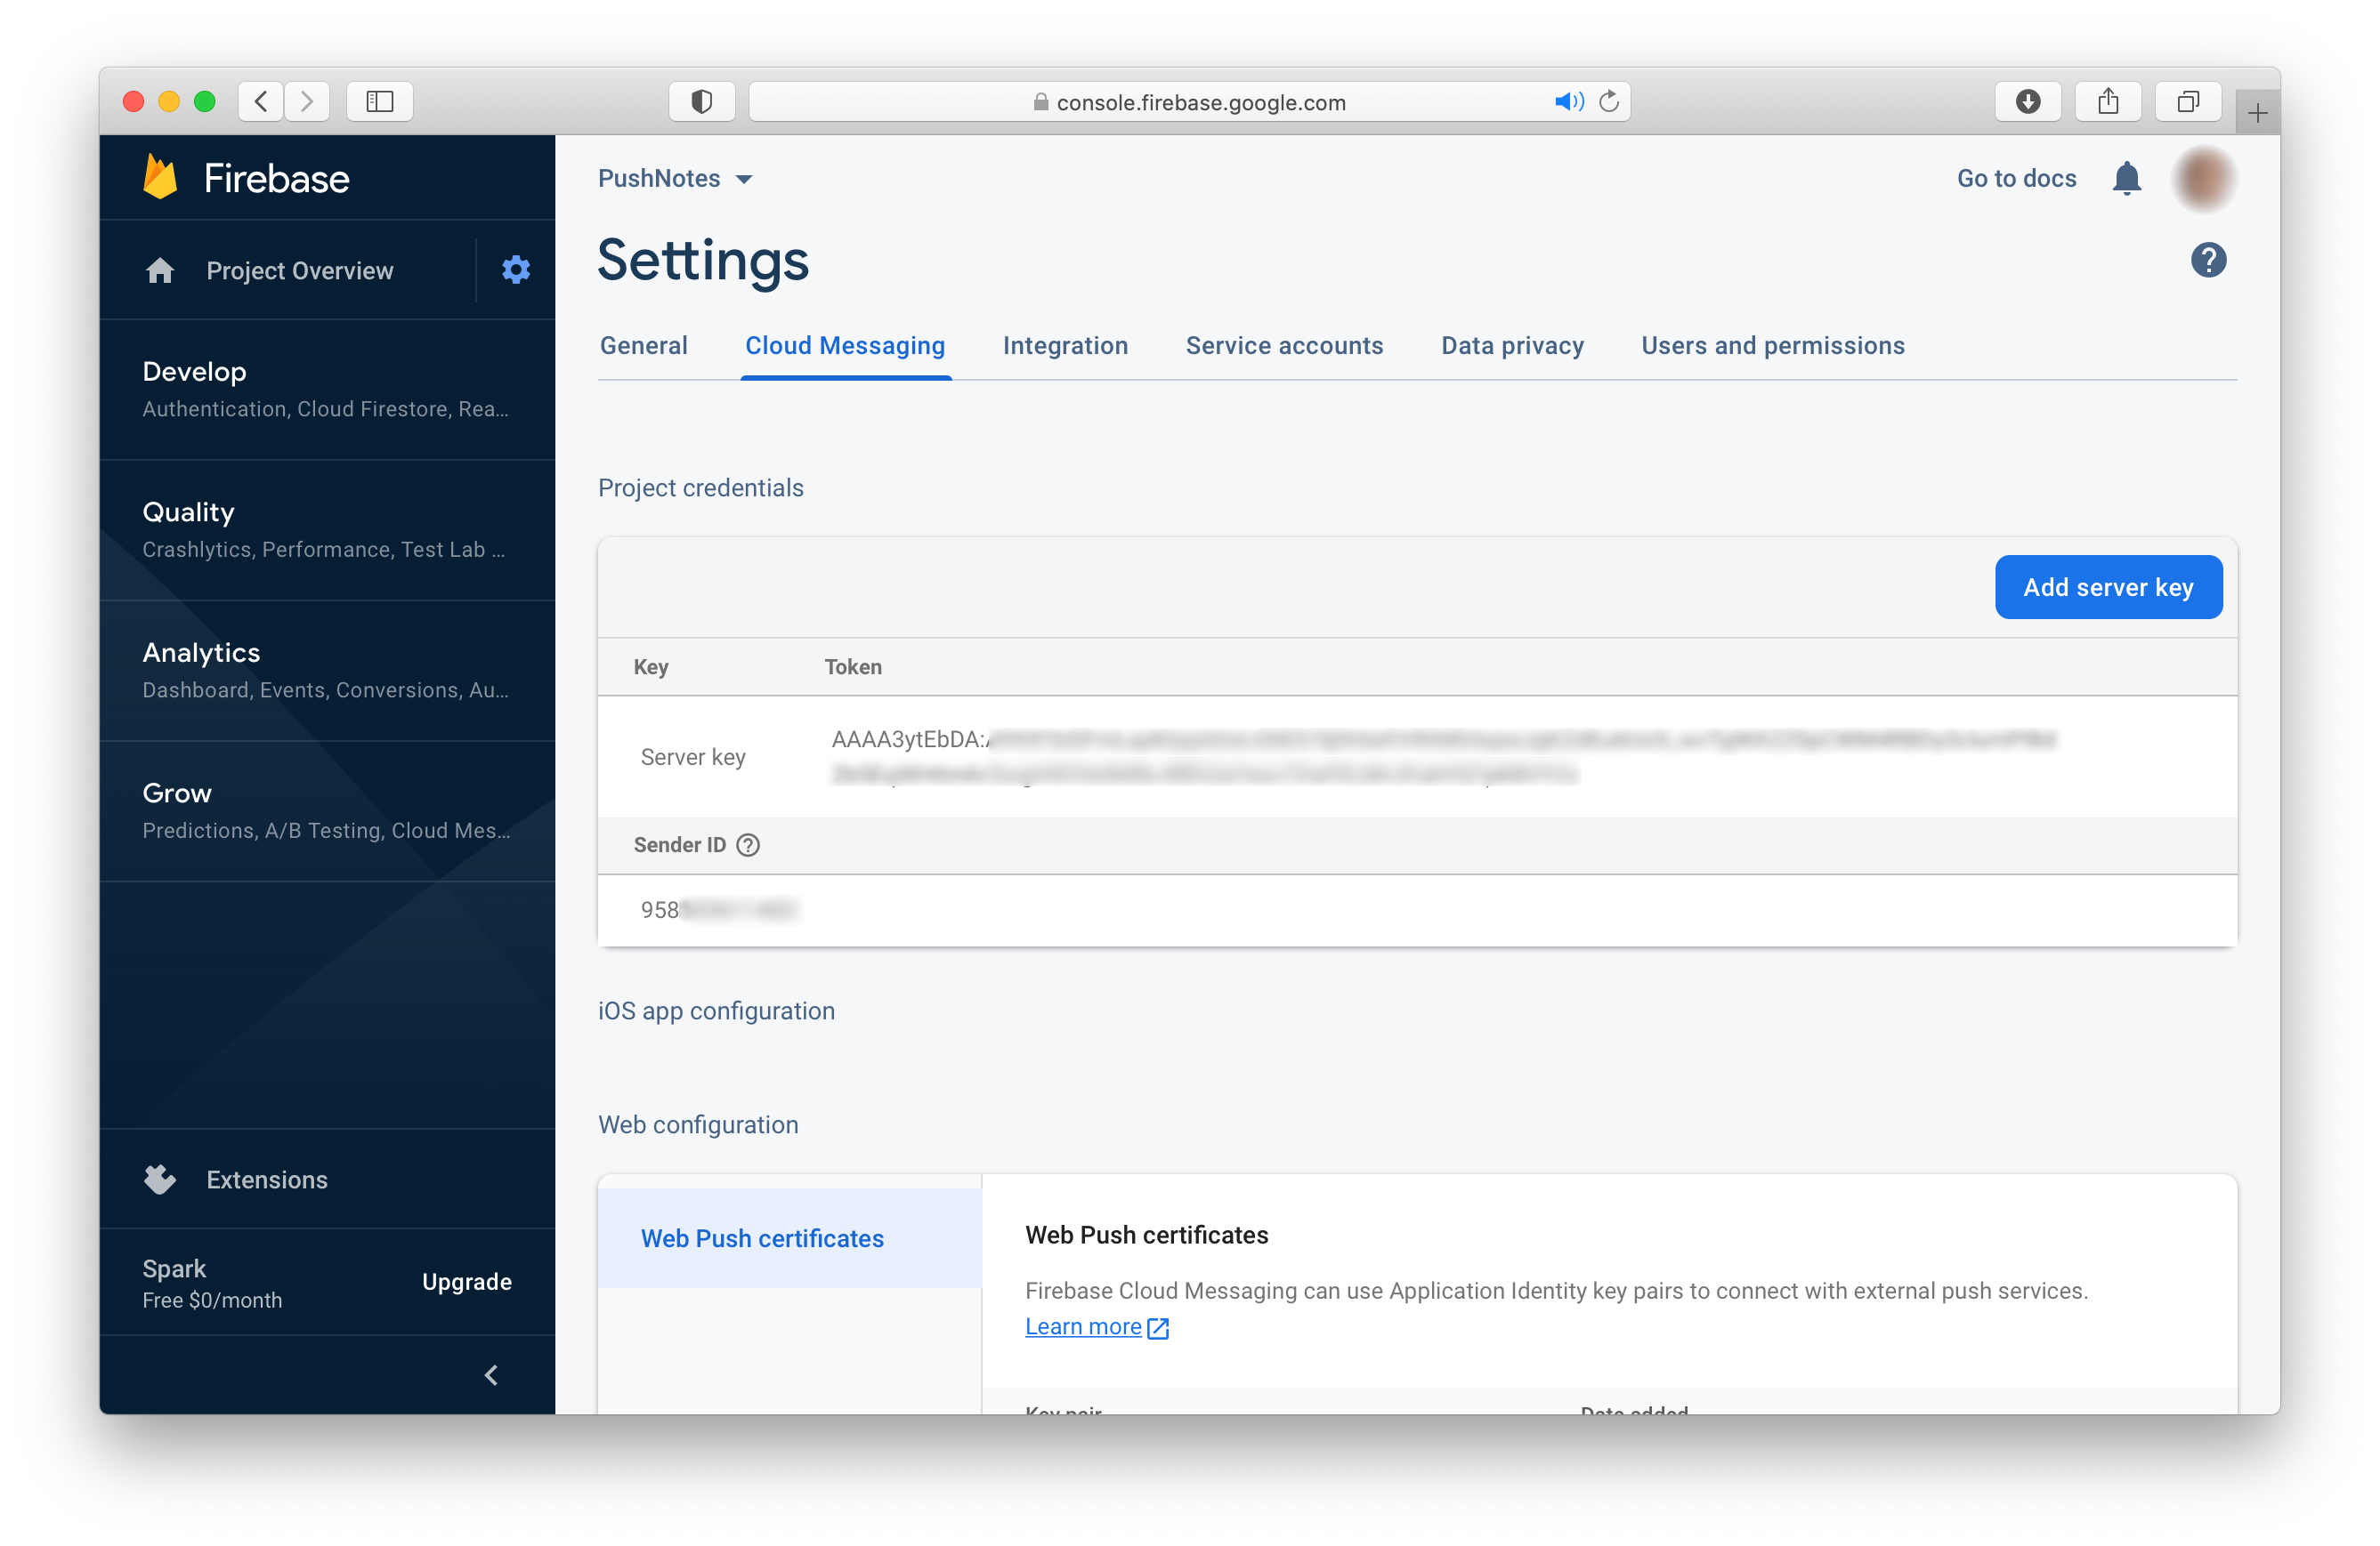The height and width of the screenshot is (1546, 2380).
Task: Open the help question mark icon
Action: click(2208, 260)
